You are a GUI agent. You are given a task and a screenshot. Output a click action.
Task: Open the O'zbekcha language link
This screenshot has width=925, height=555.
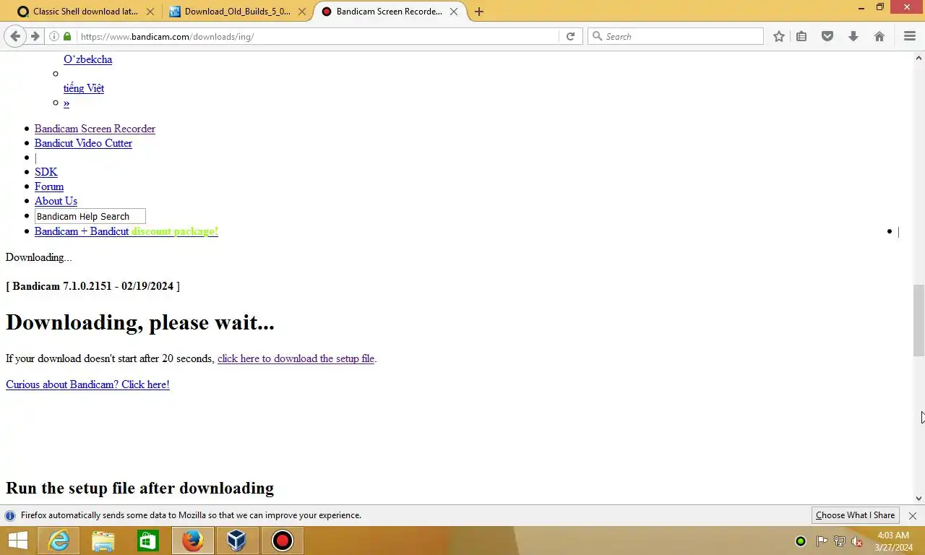click(87, 59)
